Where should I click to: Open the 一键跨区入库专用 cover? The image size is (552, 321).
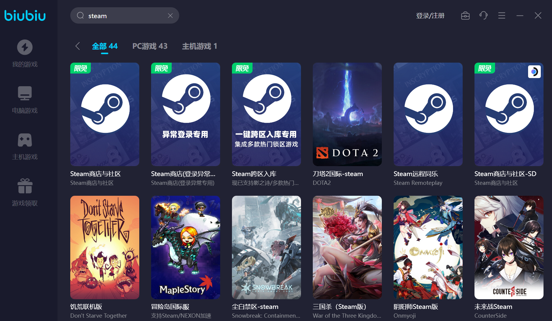pyautogui.click(x=266, y=114)
